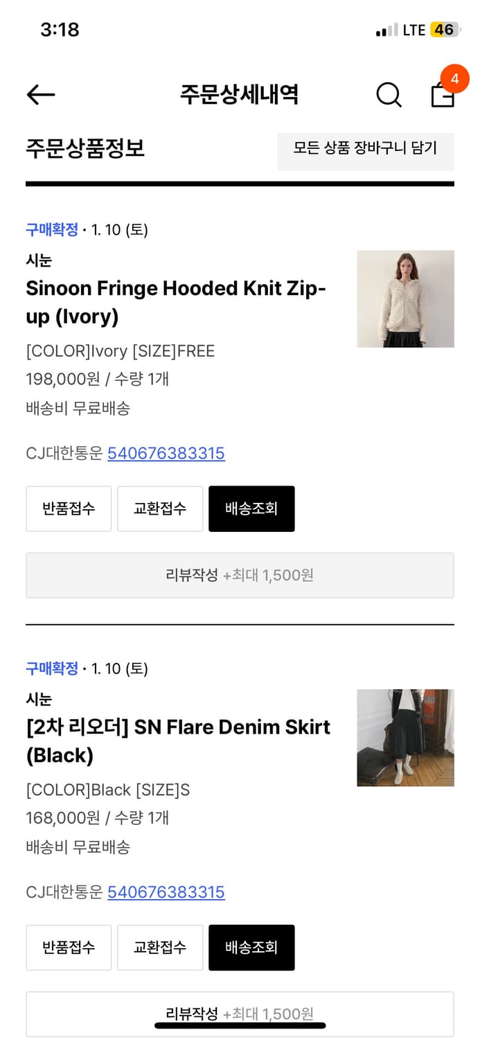Tap tracking number link for denim skirt

(166, 892)
